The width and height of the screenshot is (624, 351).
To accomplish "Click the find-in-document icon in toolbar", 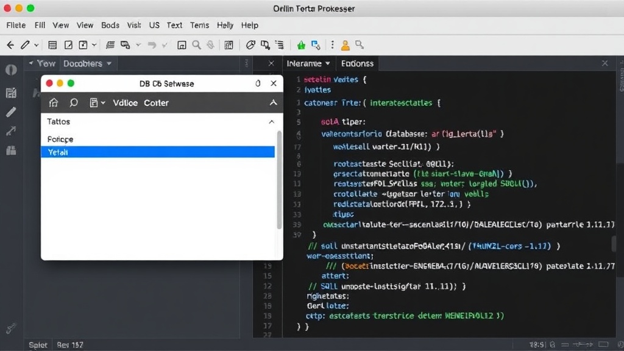I will [x=265, y=45].
